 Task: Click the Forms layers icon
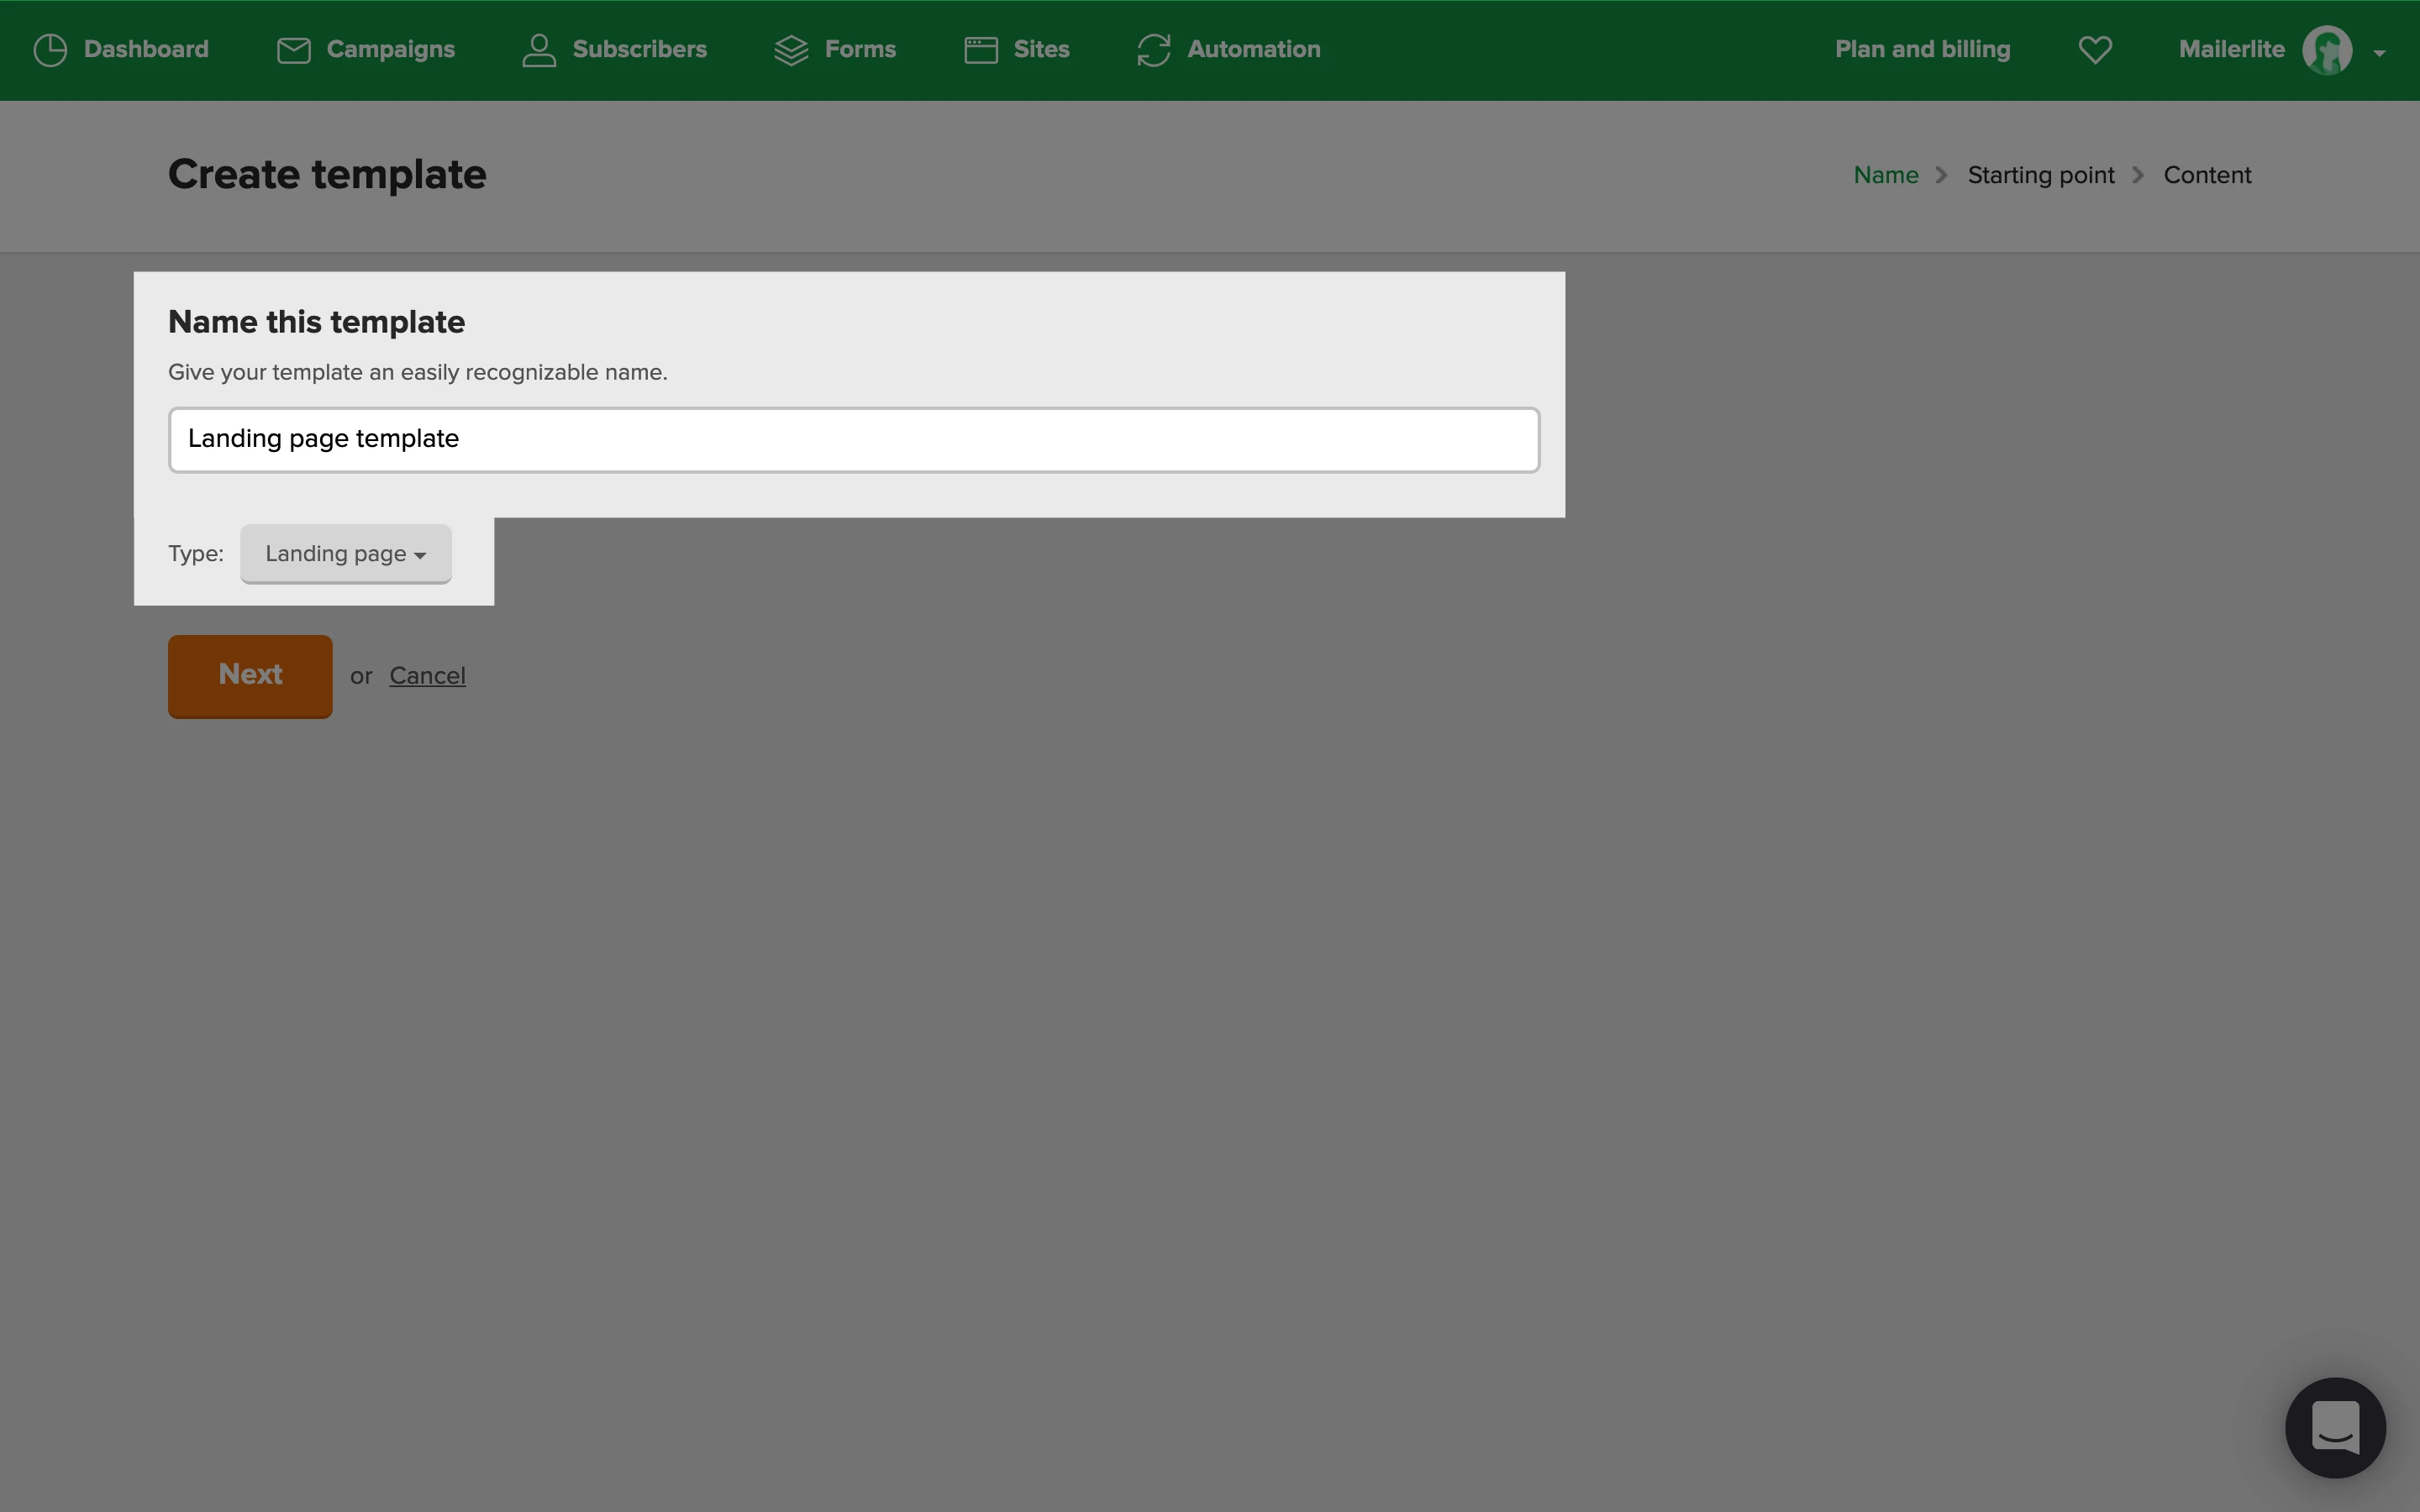click(791, 50)
